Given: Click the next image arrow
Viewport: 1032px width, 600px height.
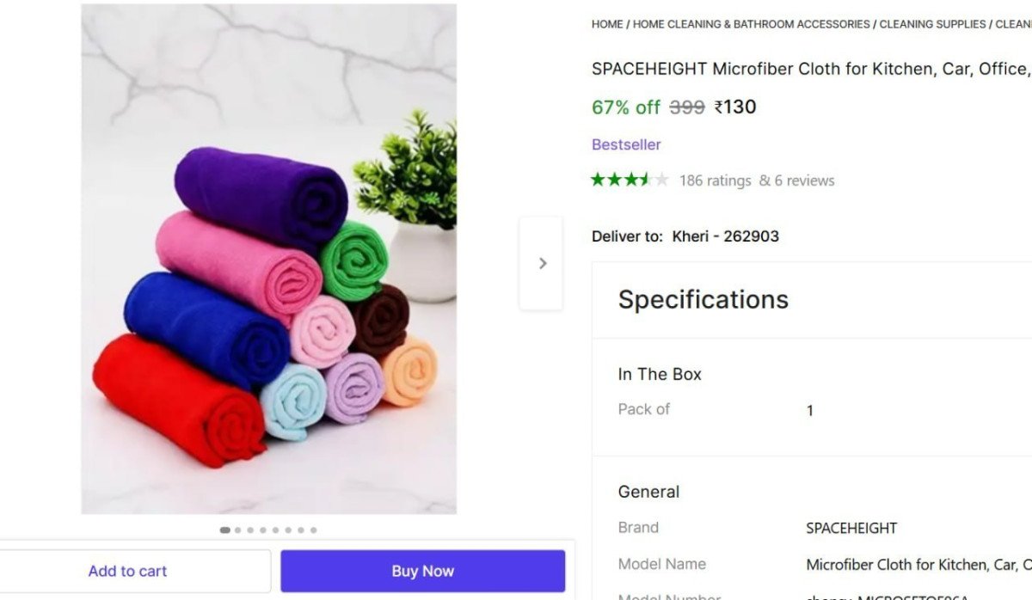Looking at the screenshot, I should point(542,263).
